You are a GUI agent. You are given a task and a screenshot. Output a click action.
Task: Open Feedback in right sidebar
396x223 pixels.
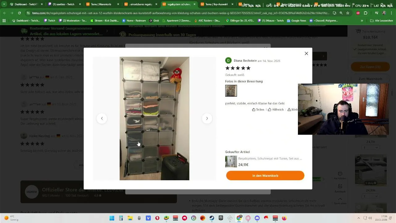tap(340, 188)
